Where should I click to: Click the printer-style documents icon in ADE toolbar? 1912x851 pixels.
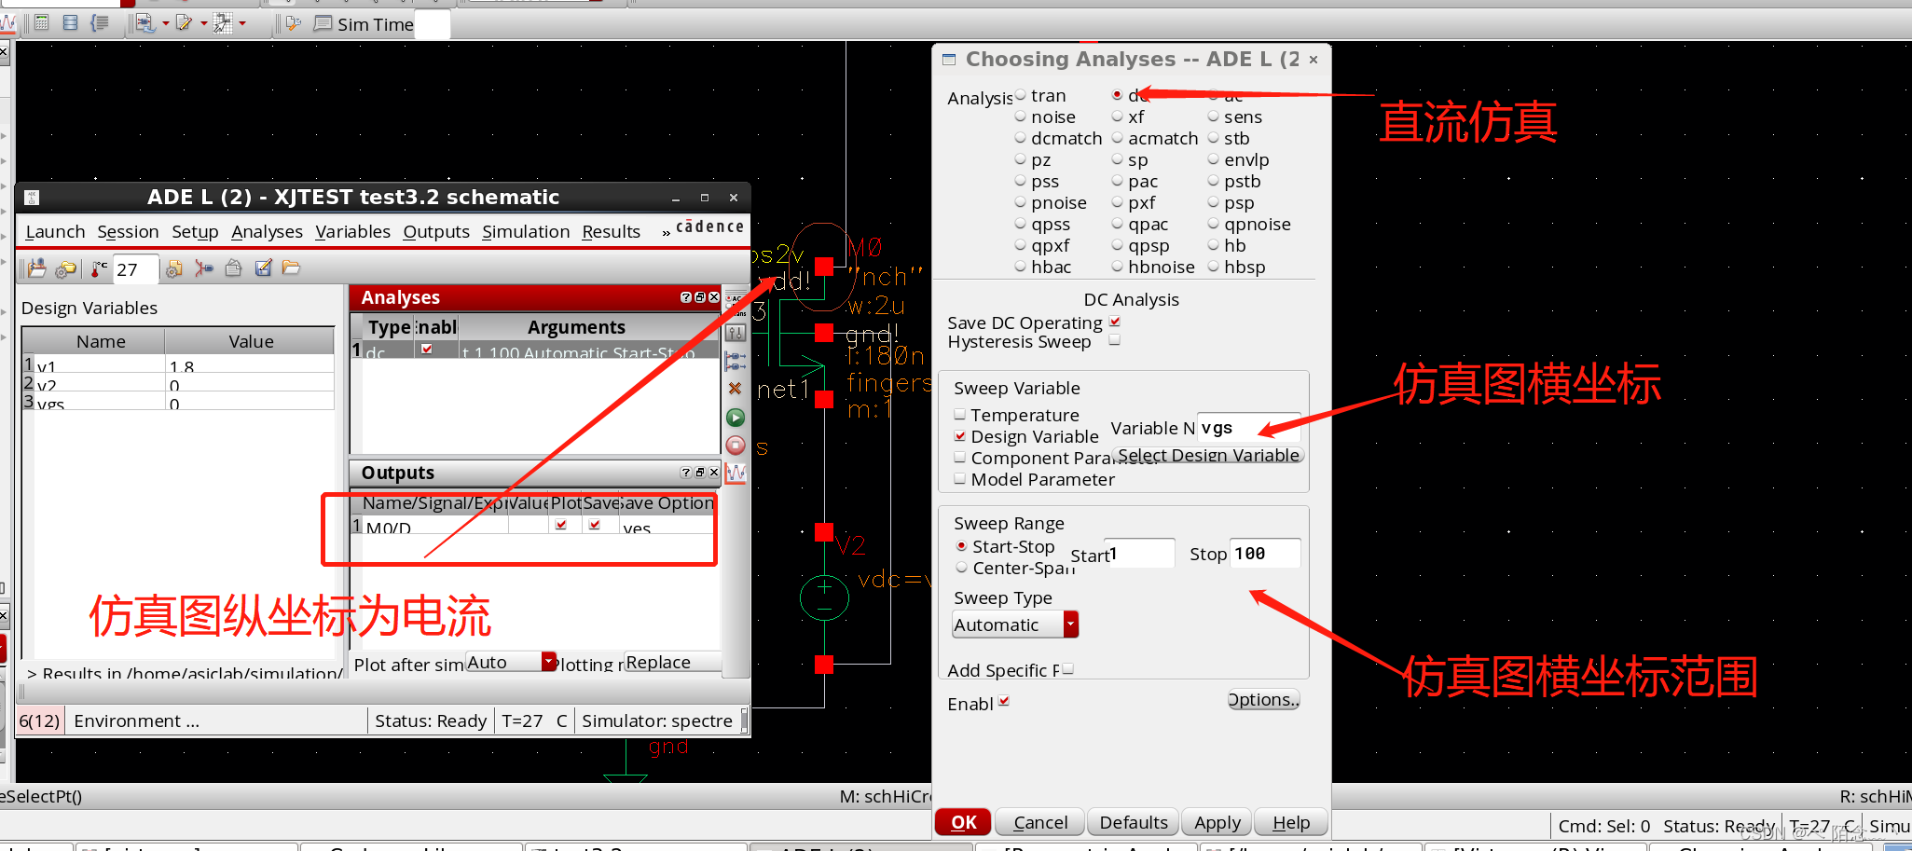pos(233,268)
